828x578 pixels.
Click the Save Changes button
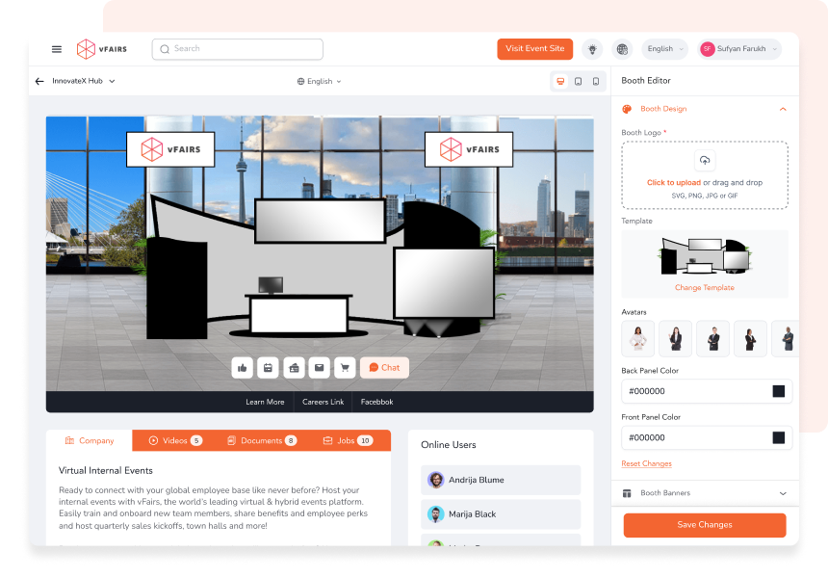[705, 525]
